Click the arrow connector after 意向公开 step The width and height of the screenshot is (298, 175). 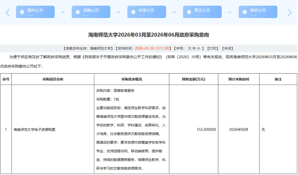pos(61,12)
